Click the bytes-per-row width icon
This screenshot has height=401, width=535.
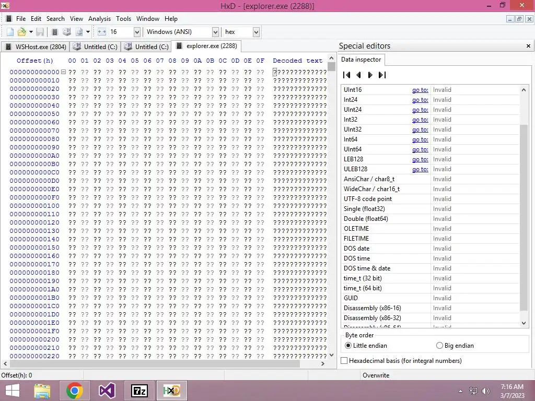[x=102, y=32]
